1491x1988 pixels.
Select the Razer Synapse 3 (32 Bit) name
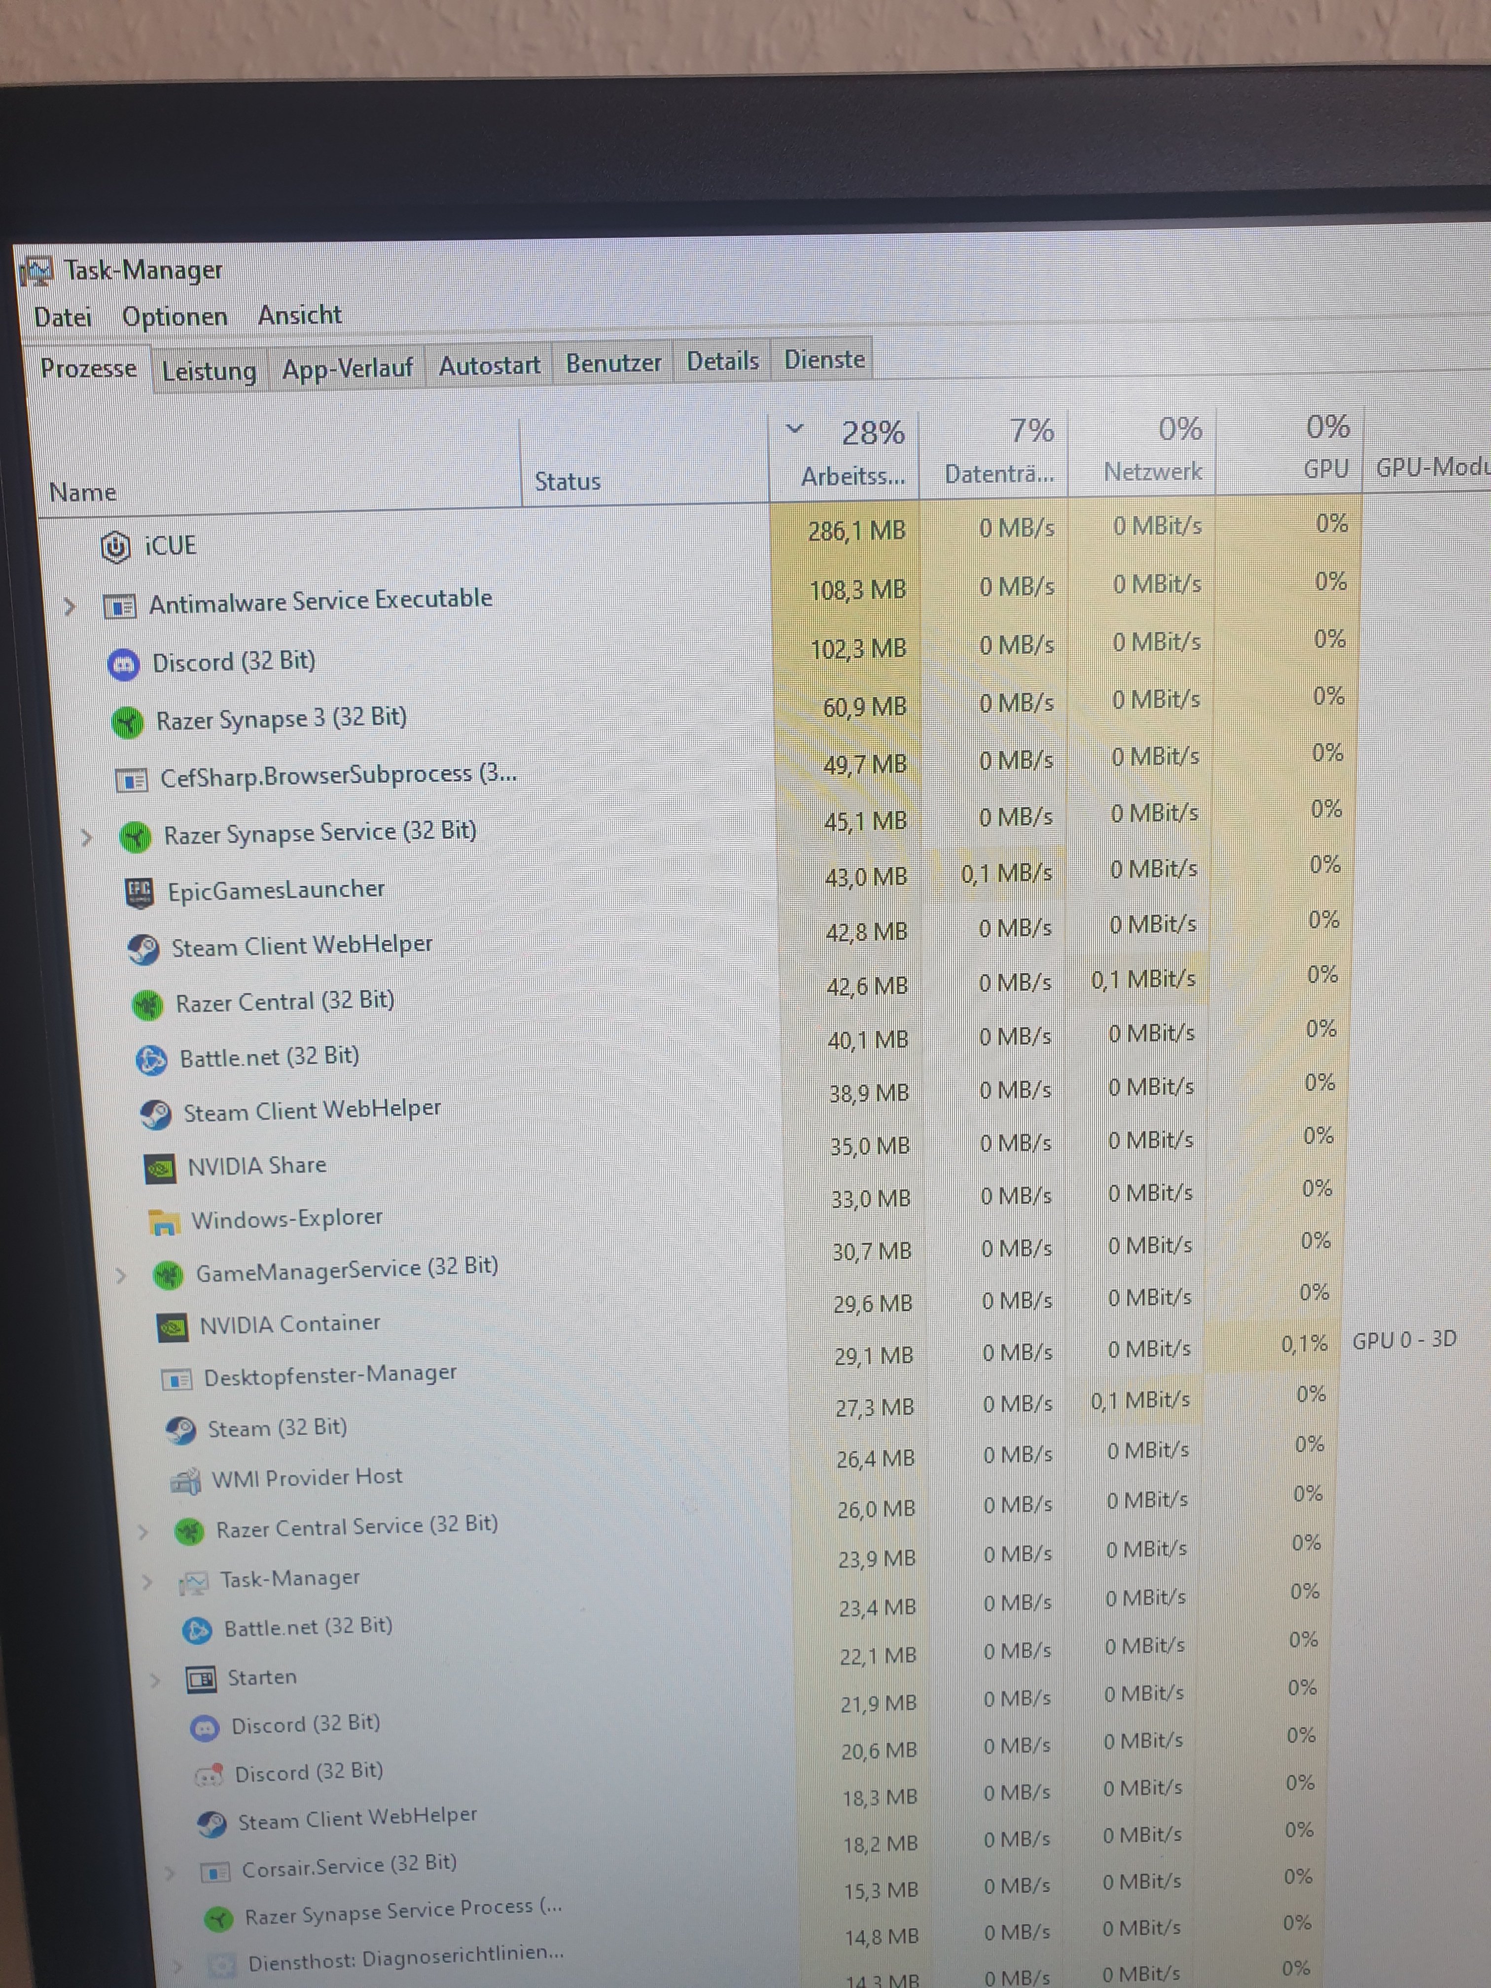coord(282,718)
